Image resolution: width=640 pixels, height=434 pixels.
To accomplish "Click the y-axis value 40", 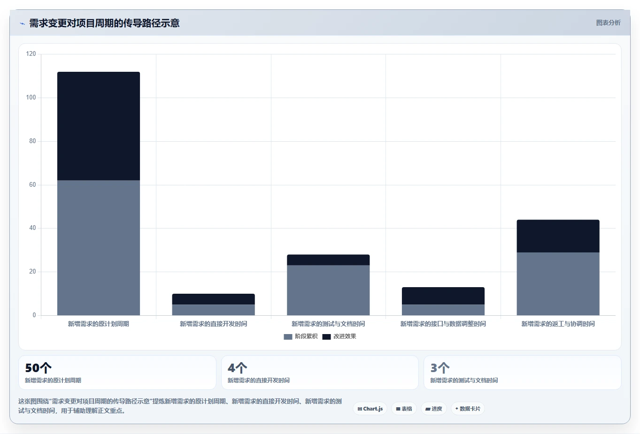I will [x=32, y=228].
